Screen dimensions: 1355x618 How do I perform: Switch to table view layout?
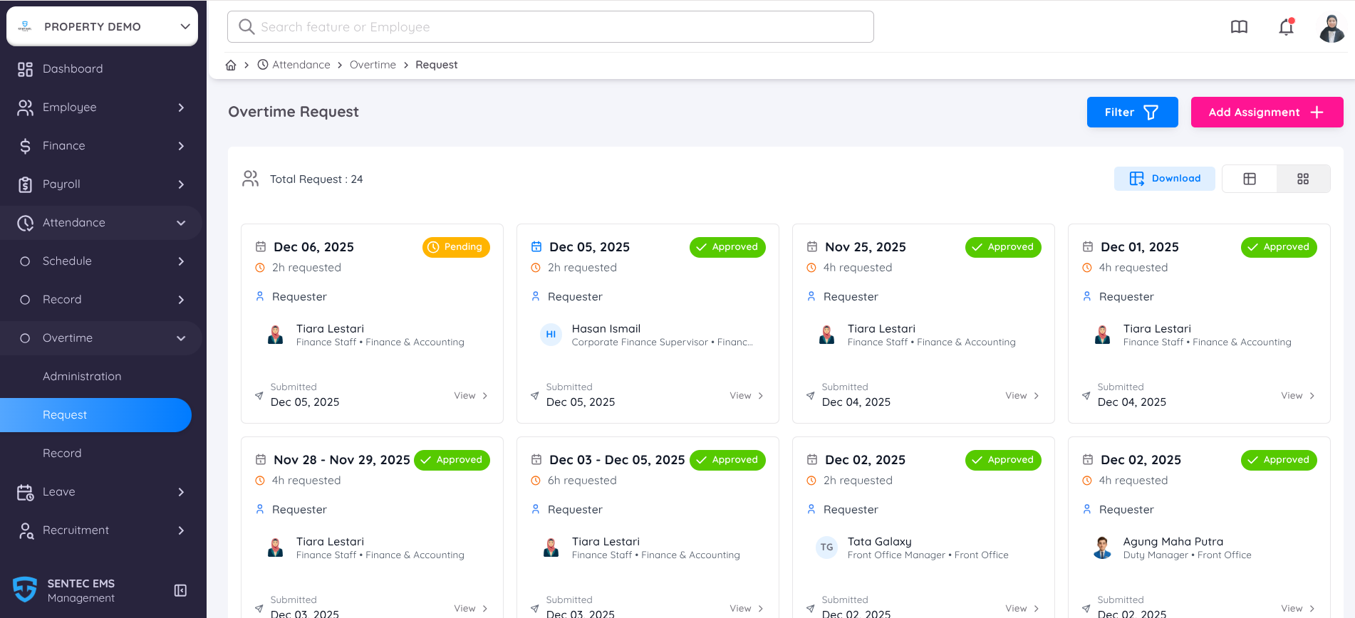[x=1250, y=179]
